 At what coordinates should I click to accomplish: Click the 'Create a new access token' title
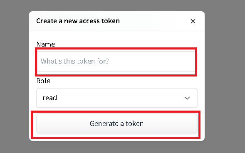(x=78, y=21)
